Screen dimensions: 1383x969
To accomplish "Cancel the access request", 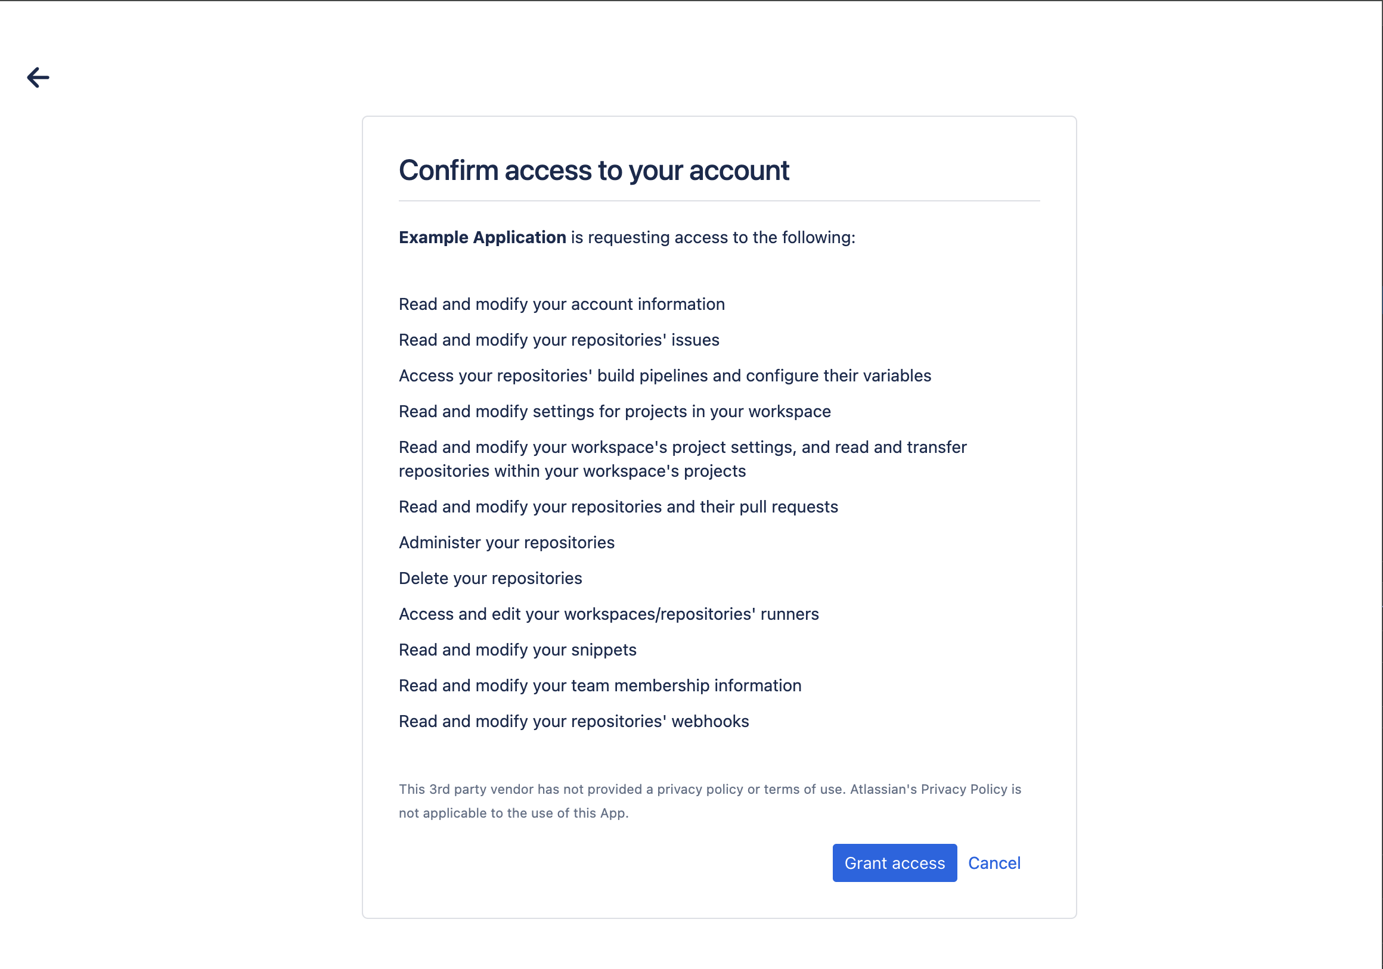I will 994,863.
